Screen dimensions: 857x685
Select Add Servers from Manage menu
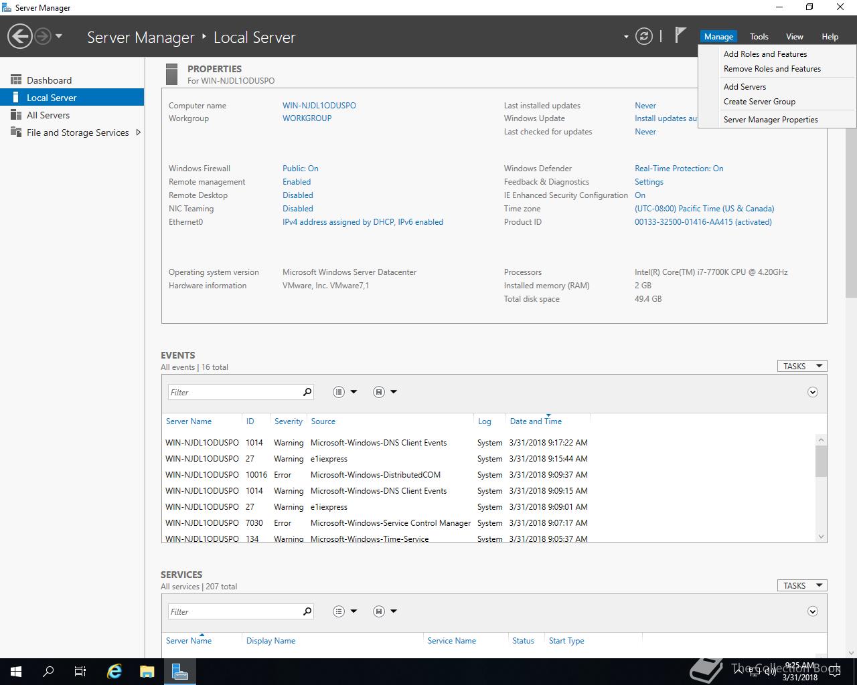click(745, 87)
